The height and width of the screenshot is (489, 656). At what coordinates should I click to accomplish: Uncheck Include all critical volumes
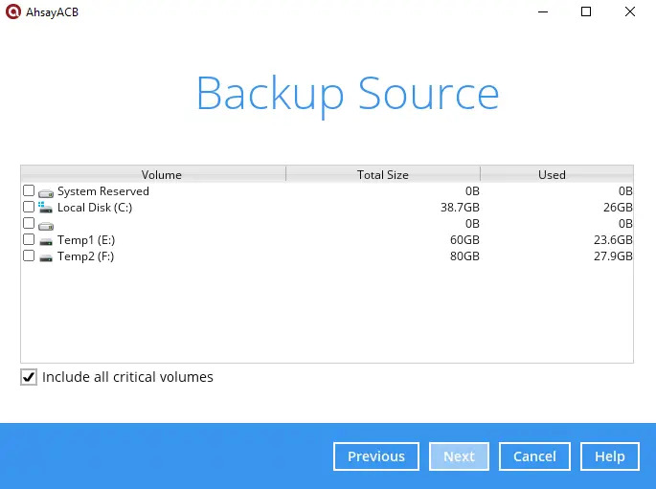29,377
